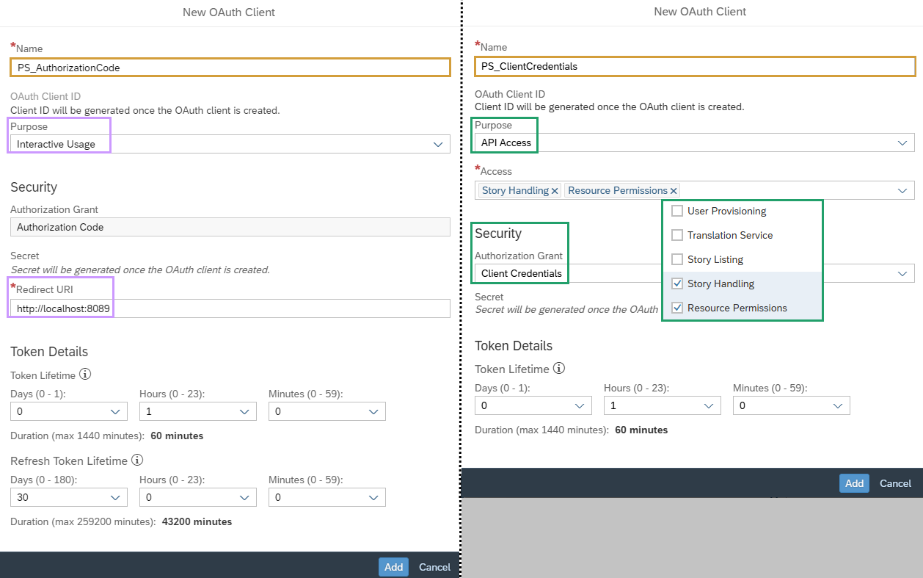Viewport: 923px width, 578px height.
Task: Remove the Resource Permissions token from Access
Action: coord(674,191)
